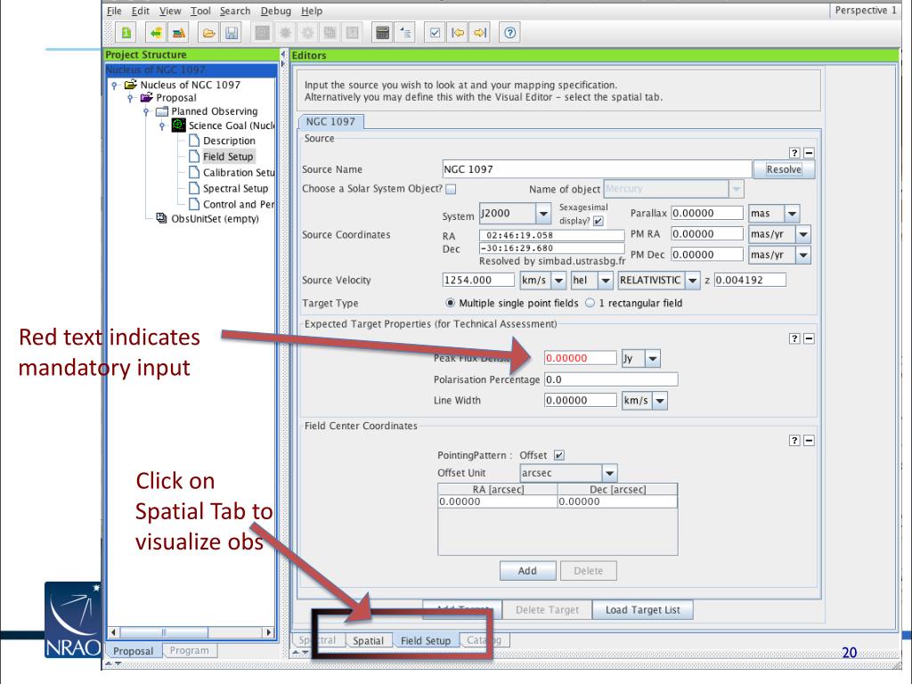Click the stacked books toolbar icon
912x684 pixels.
tap(178, 33)
